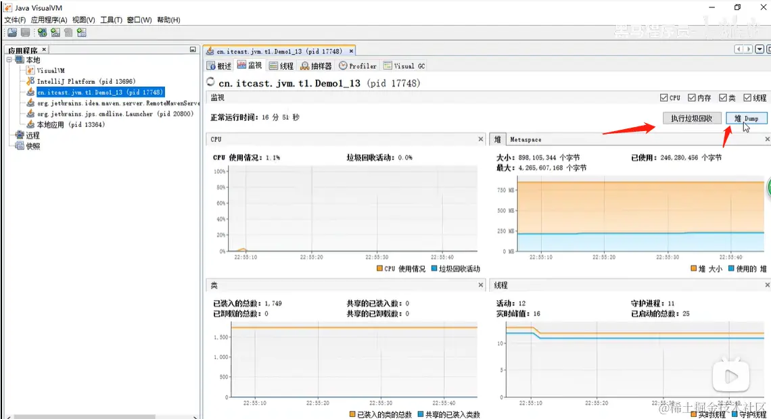Open the 文件(F) menu
The image size is (771, 419).
(x=15, y=20)
